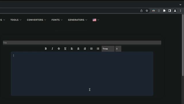Open the Times font dropdown
The width and height of the screenshot is (184, 104).
point(108,49)
